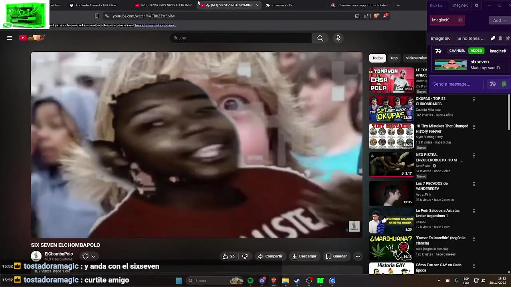Open Importar marcadores ahora link
The height and width of the screenshot is (287, 511).
tap(155, 25)
